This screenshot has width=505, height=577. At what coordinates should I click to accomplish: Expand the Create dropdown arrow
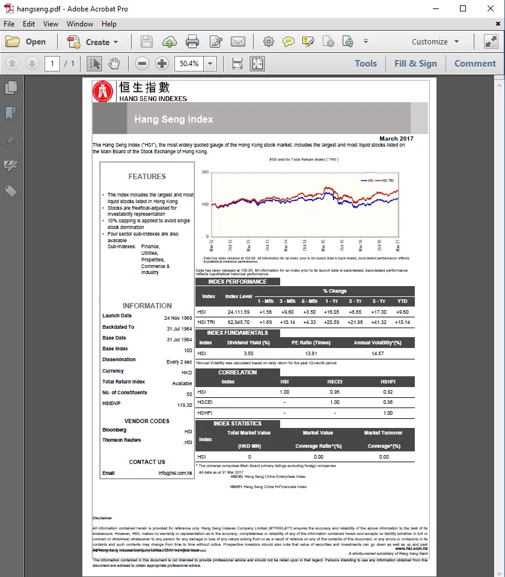coord(115,42)
